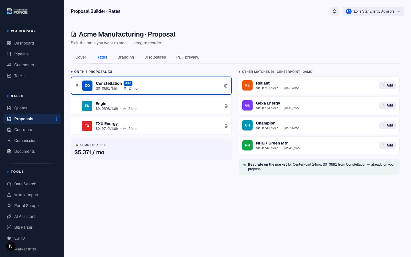Viewport: 411px width, 257px height.
Task: Click Constellation's $0.0691/kWh rate
Action: tap(107, 89)
